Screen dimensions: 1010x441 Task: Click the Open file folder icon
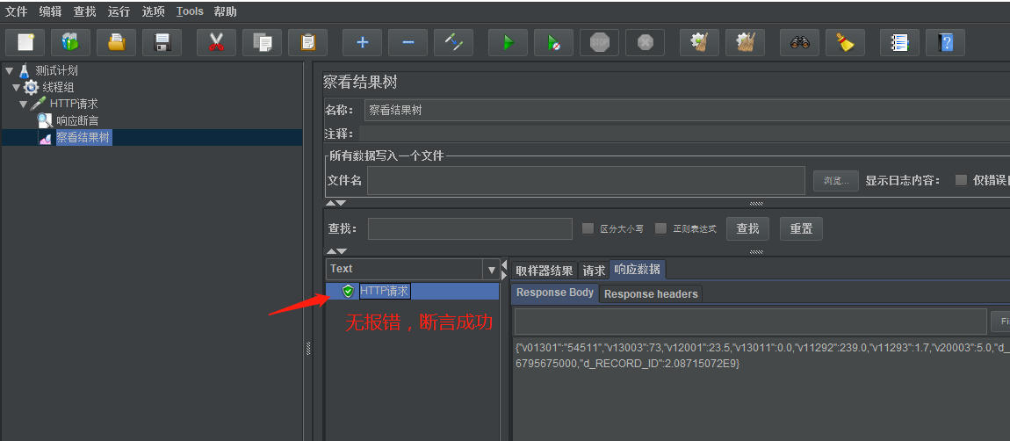pos(117,42)
